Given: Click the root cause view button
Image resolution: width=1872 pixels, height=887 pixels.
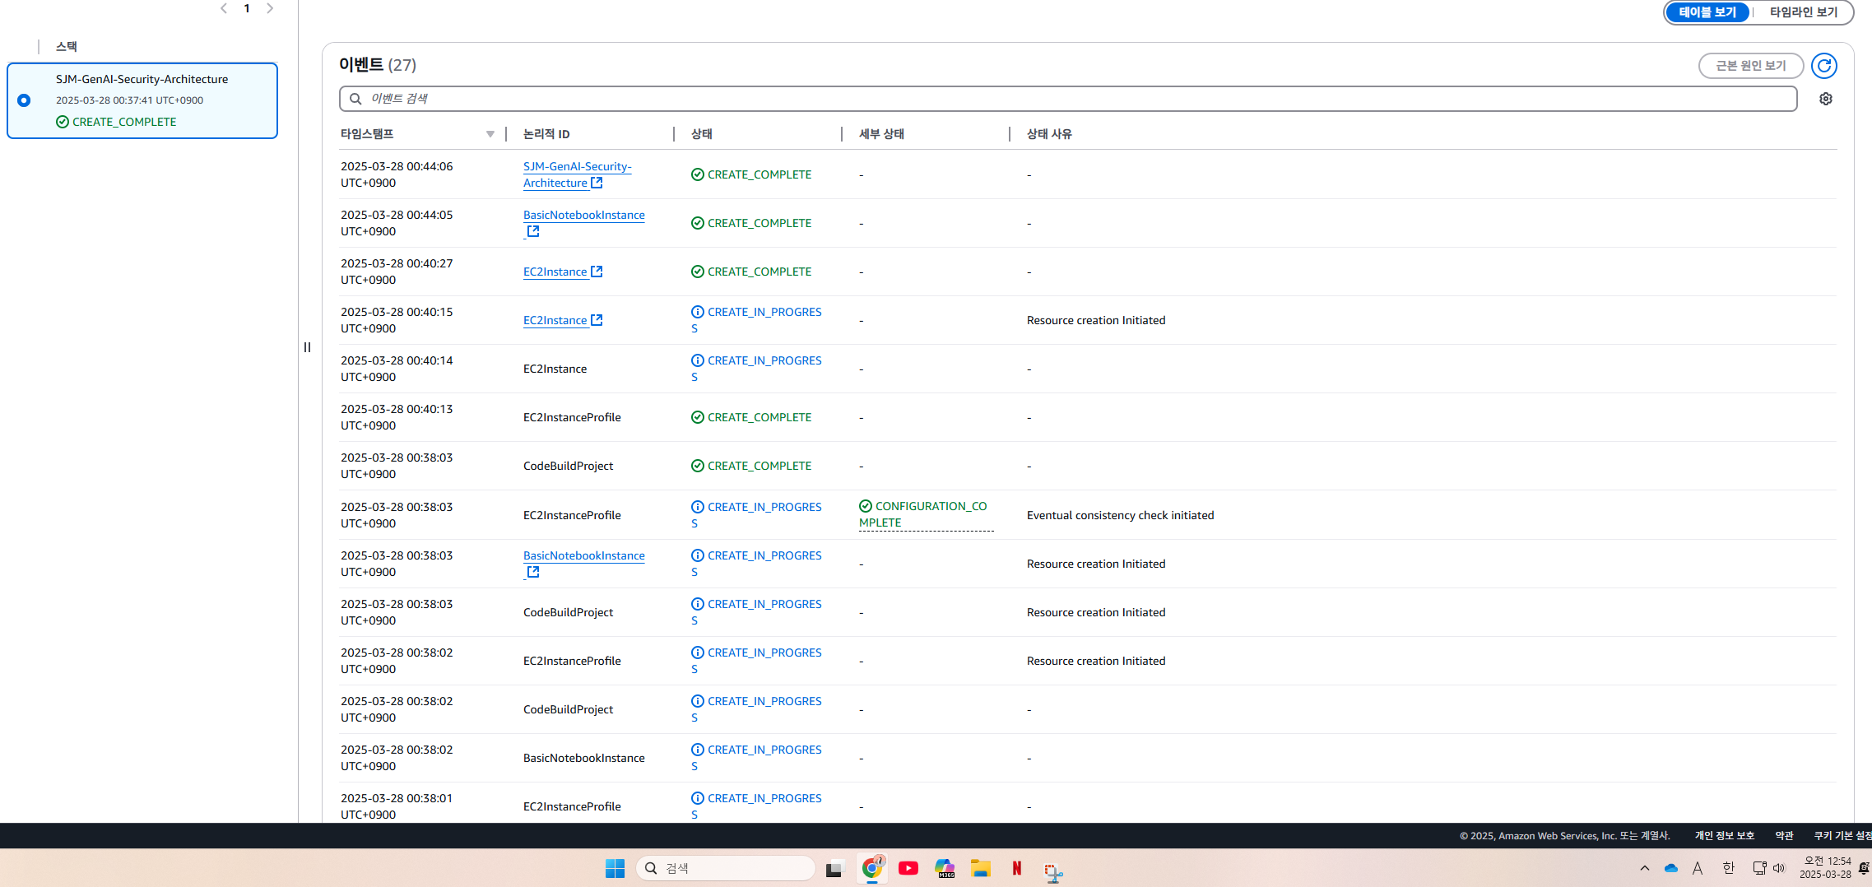Looking at the screenshot, I should pos(1751,66).
